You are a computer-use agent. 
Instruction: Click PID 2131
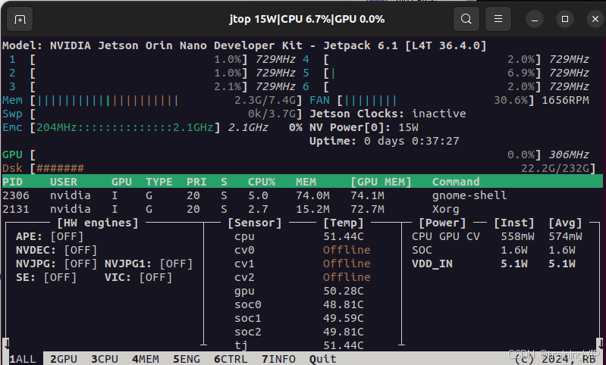point(15,209)
